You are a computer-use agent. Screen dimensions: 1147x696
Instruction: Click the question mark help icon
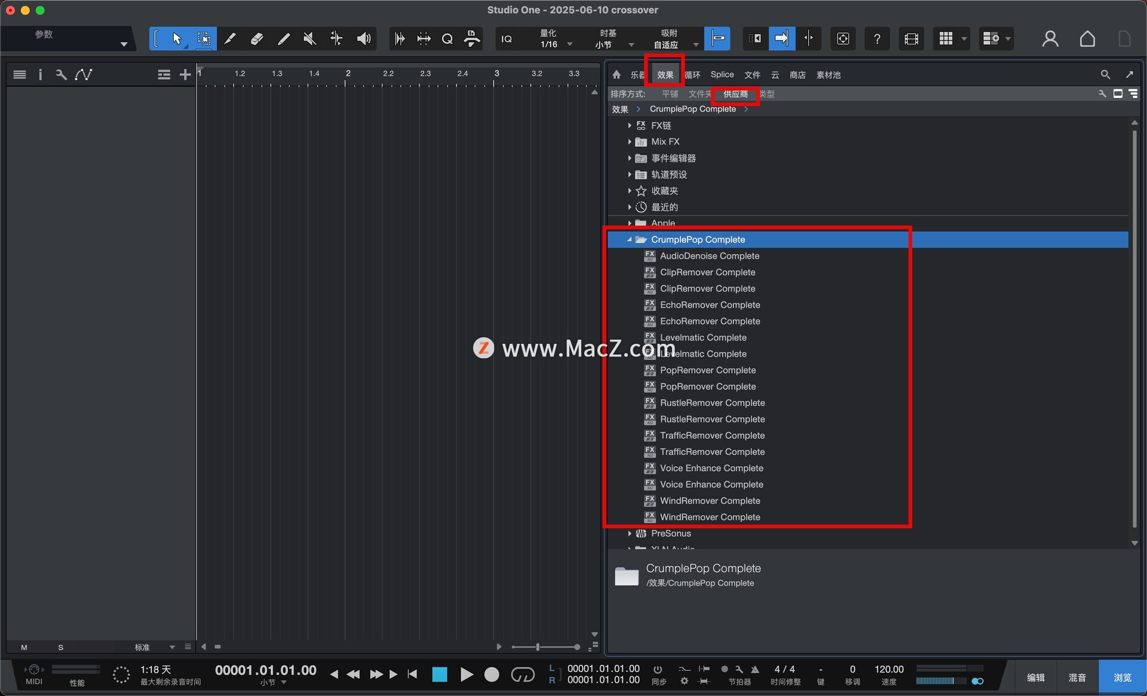(x=877, y=39)
